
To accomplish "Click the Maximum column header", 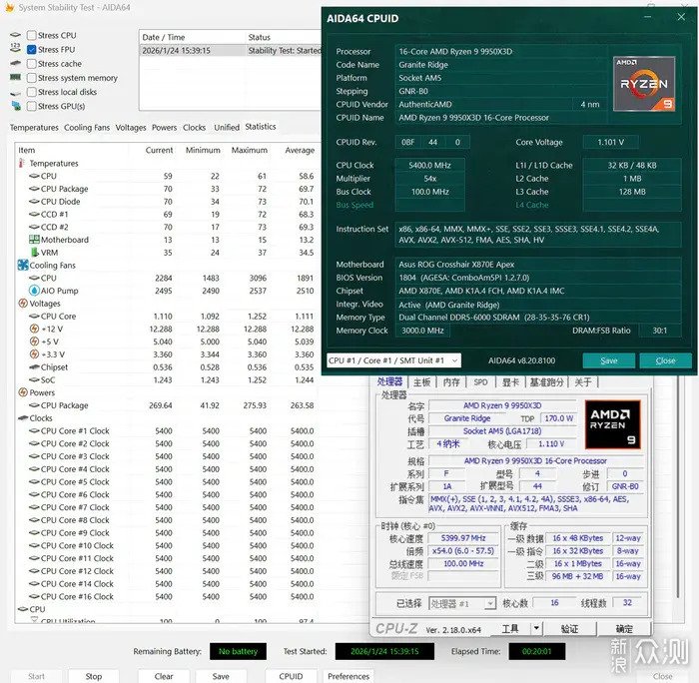I will click(x=250, y=150).
